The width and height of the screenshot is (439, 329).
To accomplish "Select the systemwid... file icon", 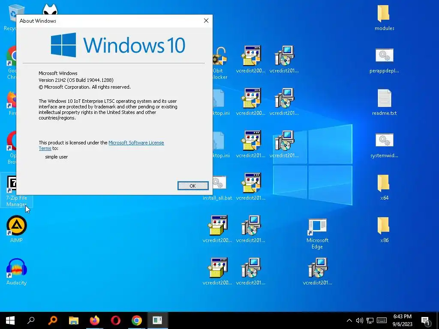I will pos(384,145).
